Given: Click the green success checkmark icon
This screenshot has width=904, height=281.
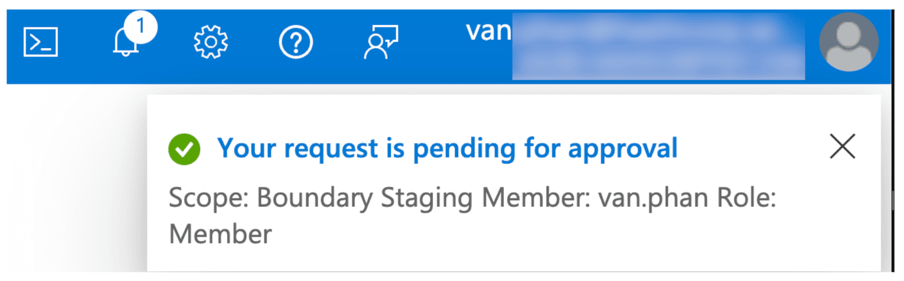Looking at the screenshot, I should coord(184,149).
